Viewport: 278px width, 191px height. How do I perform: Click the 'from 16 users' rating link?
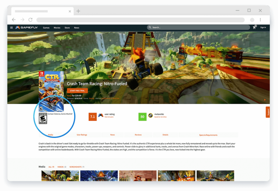tap(109, 117)
